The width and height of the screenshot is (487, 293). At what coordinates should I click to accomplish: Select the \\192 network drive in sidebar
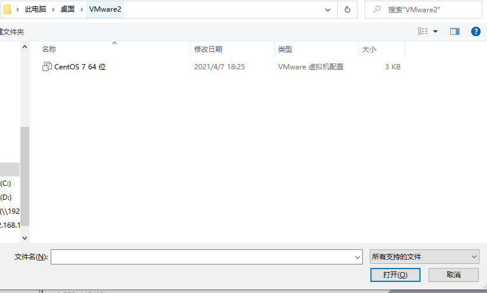(x=10, y=211)
